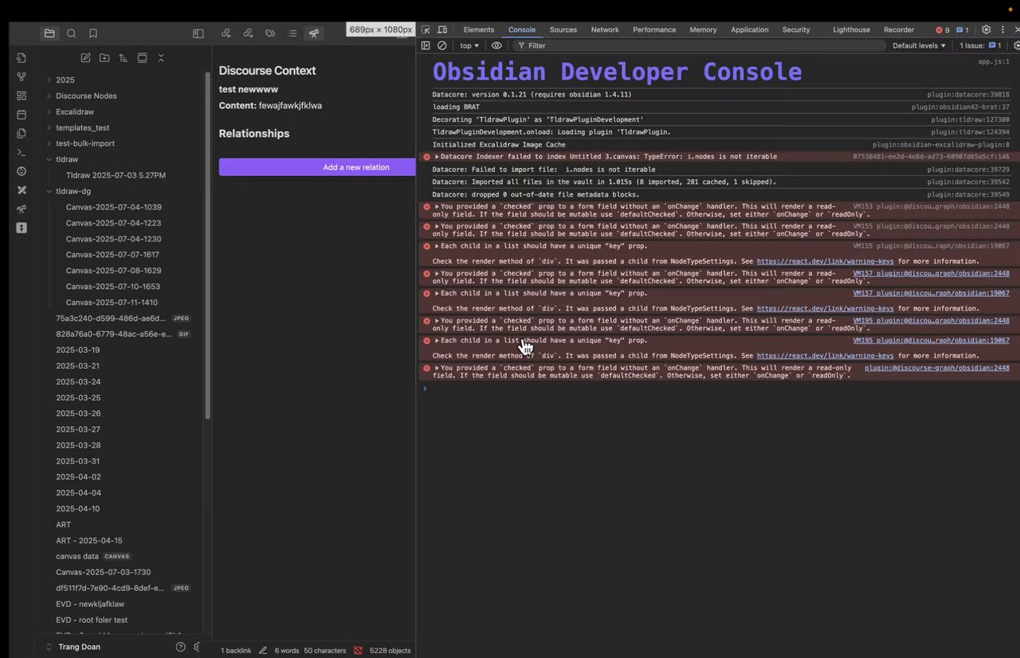Select the telescope tab icon in right sidebar
Screen dimensions: 1020x658
click(x=314, y=33)
